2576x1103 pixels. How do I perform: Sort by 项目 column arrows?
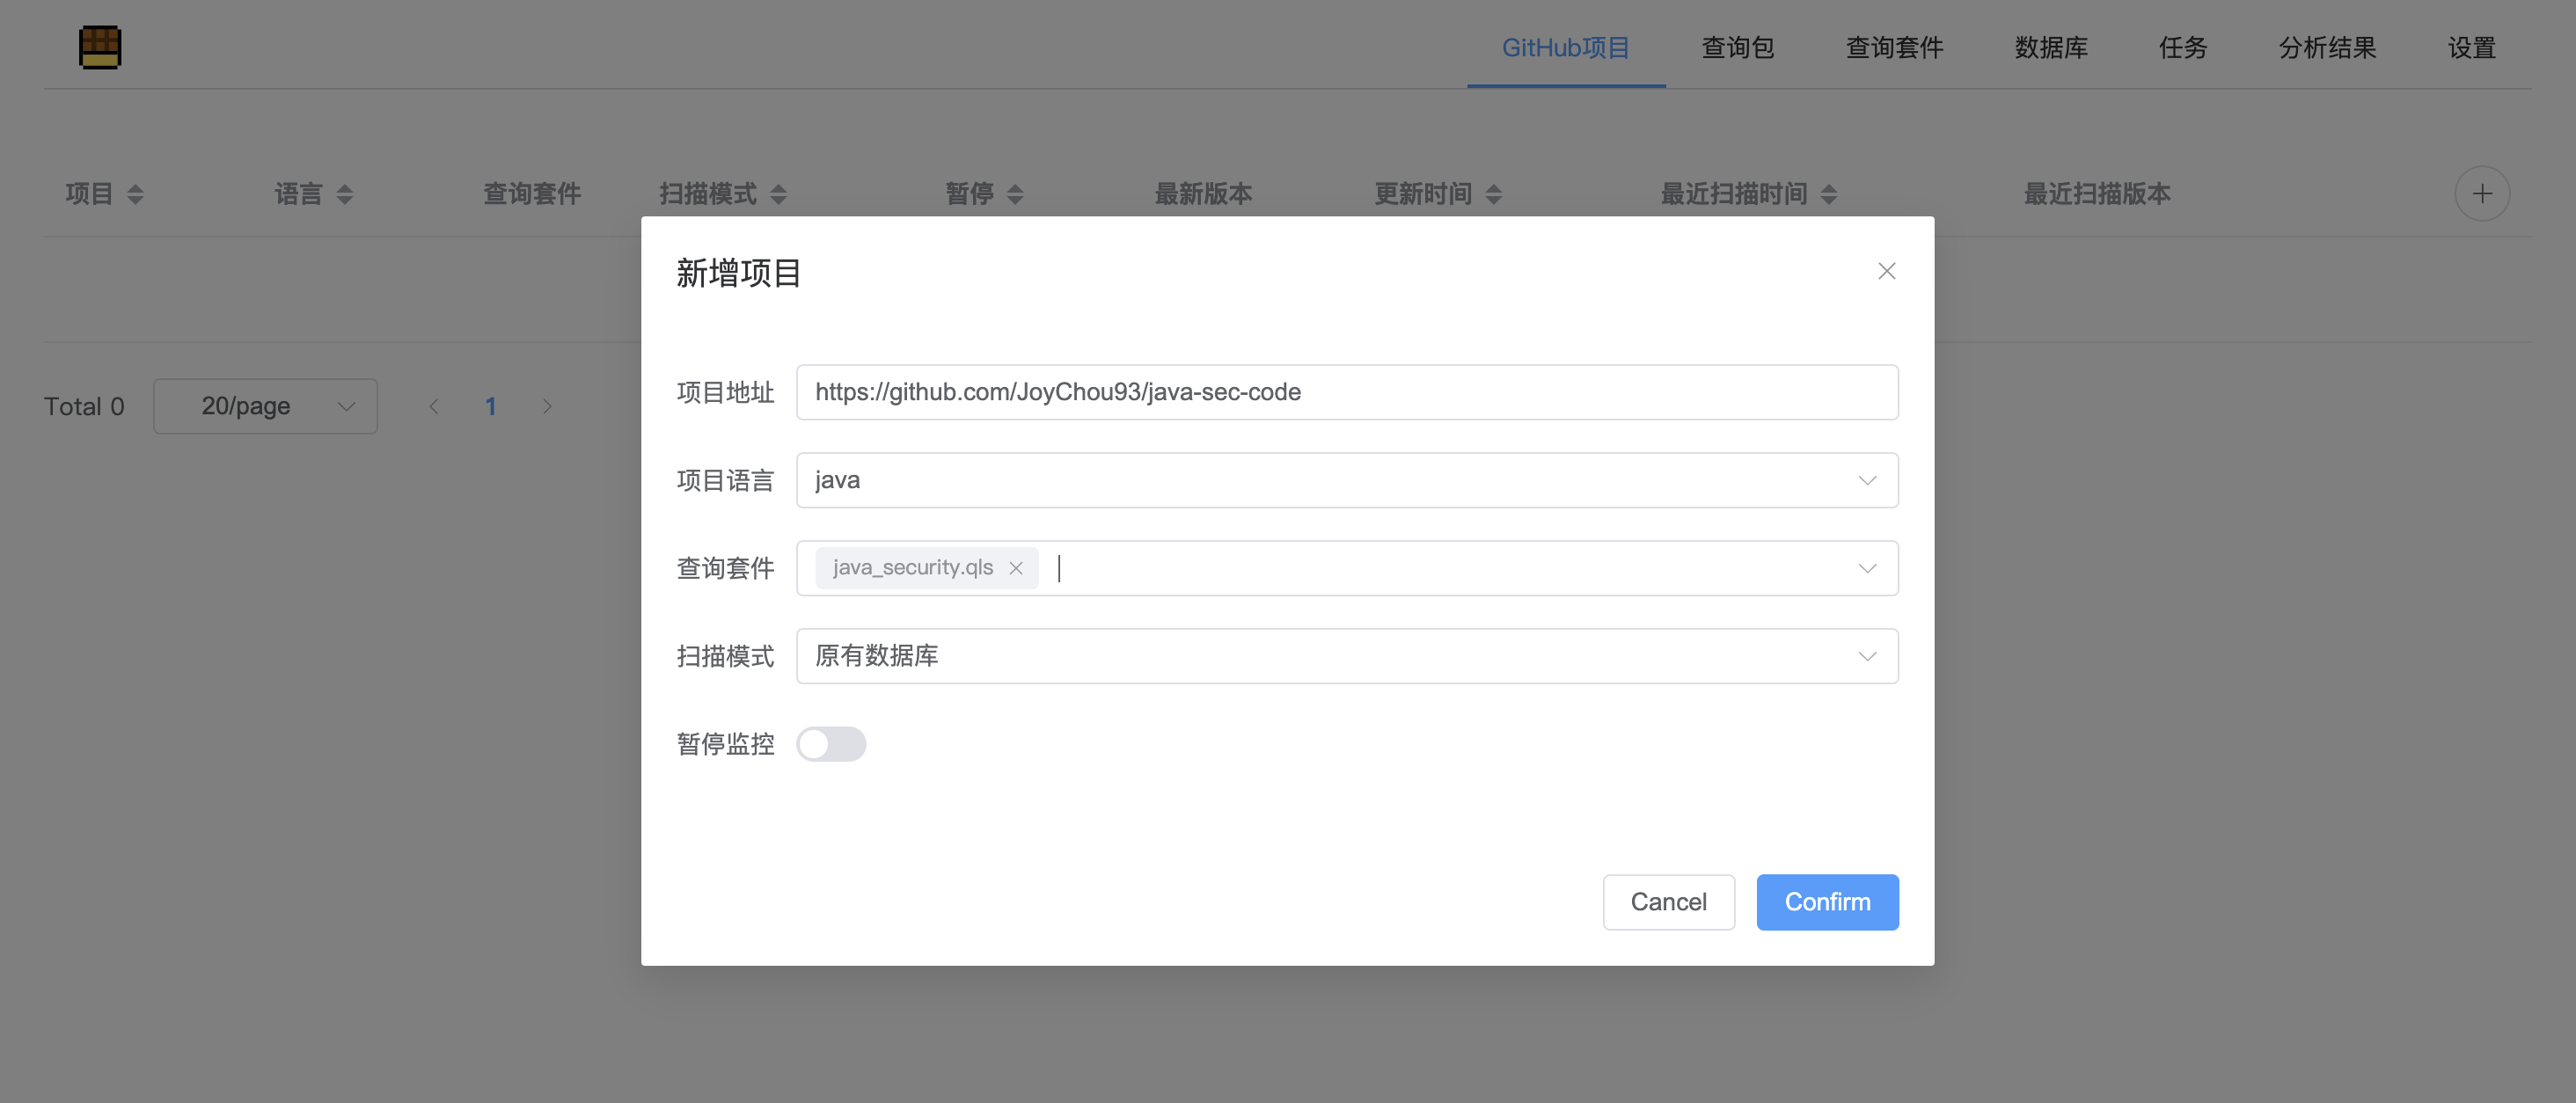(x=135, y=194)
